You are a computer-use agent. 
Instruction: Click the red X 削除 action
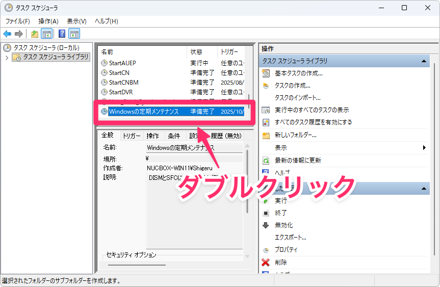(x=266, y=263)
